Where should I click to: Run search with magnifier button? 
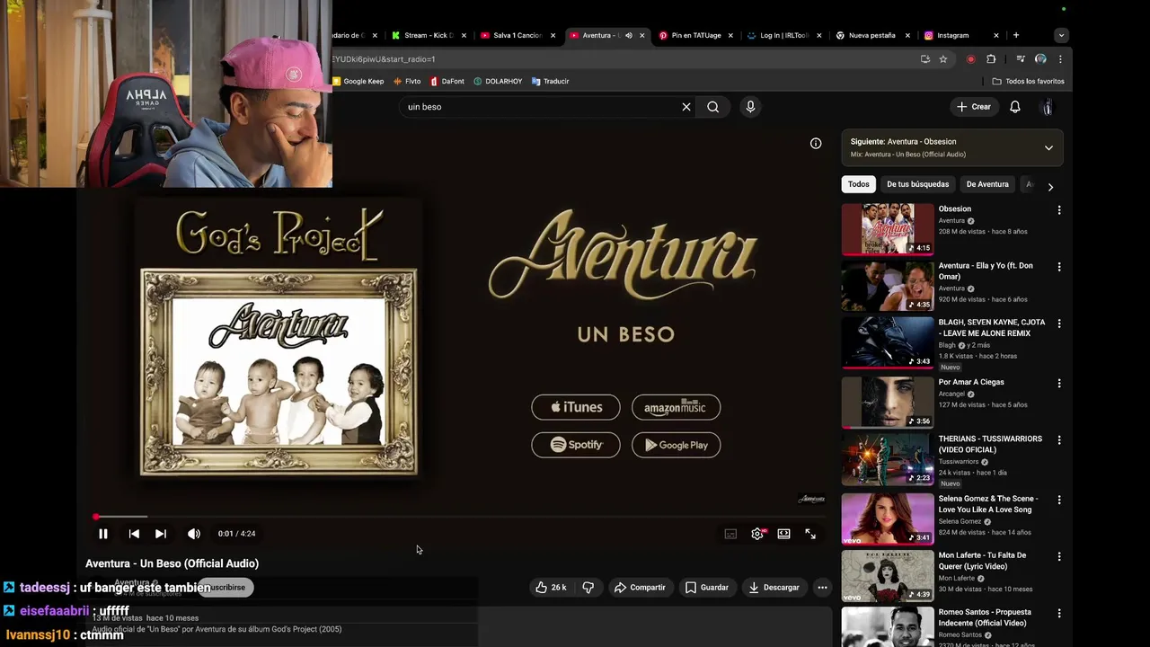click(x=712, y=107)
